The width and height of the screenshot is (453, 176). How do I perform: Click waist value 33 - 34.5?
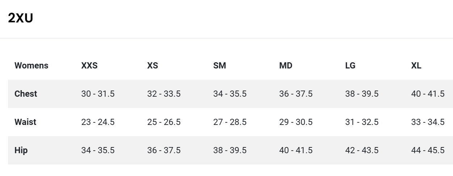pos(428,122)
